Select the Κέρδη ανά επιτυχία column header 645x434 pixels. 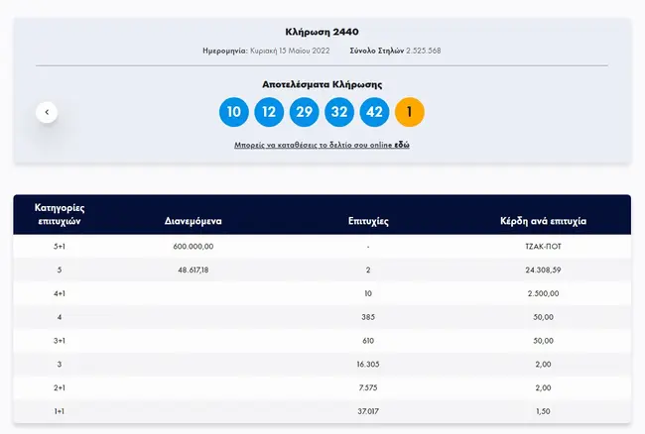pos(543,221)
